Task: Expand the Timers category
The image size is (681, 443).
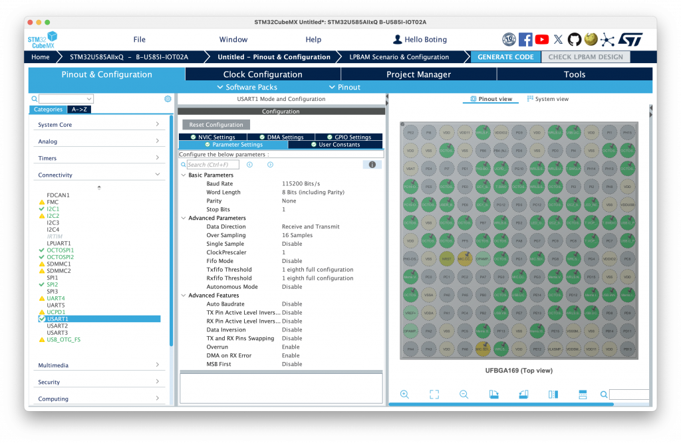Action: coord(99,158)
